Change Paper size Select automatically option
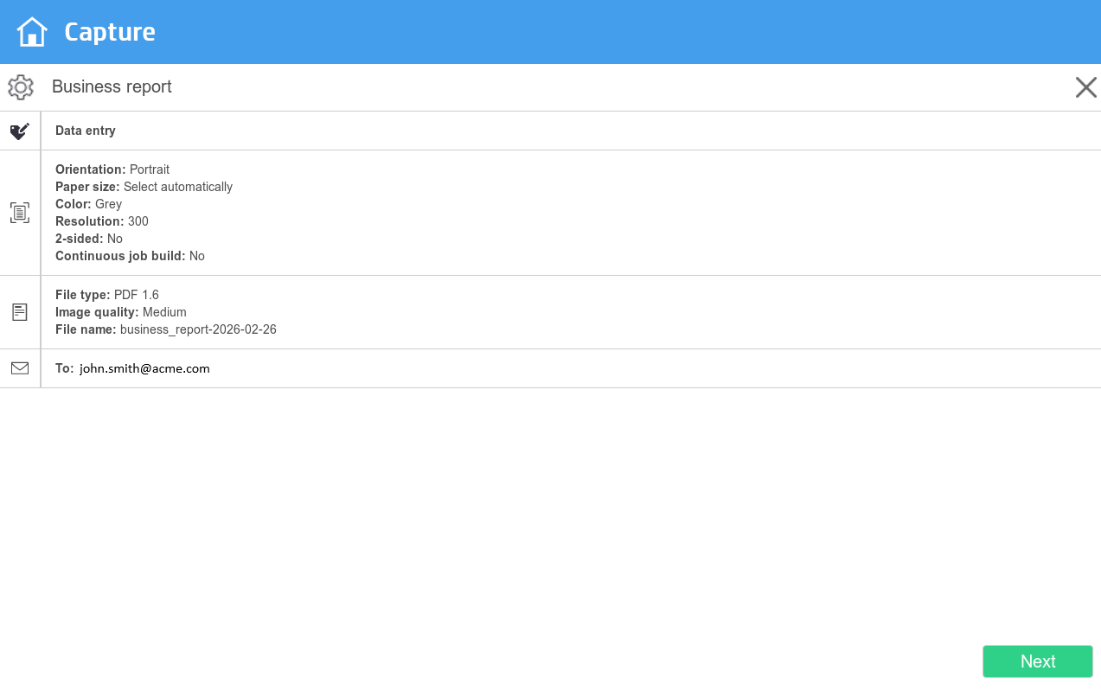The height and width of the screenshot is (690, 1101). [x=144, y=187]
